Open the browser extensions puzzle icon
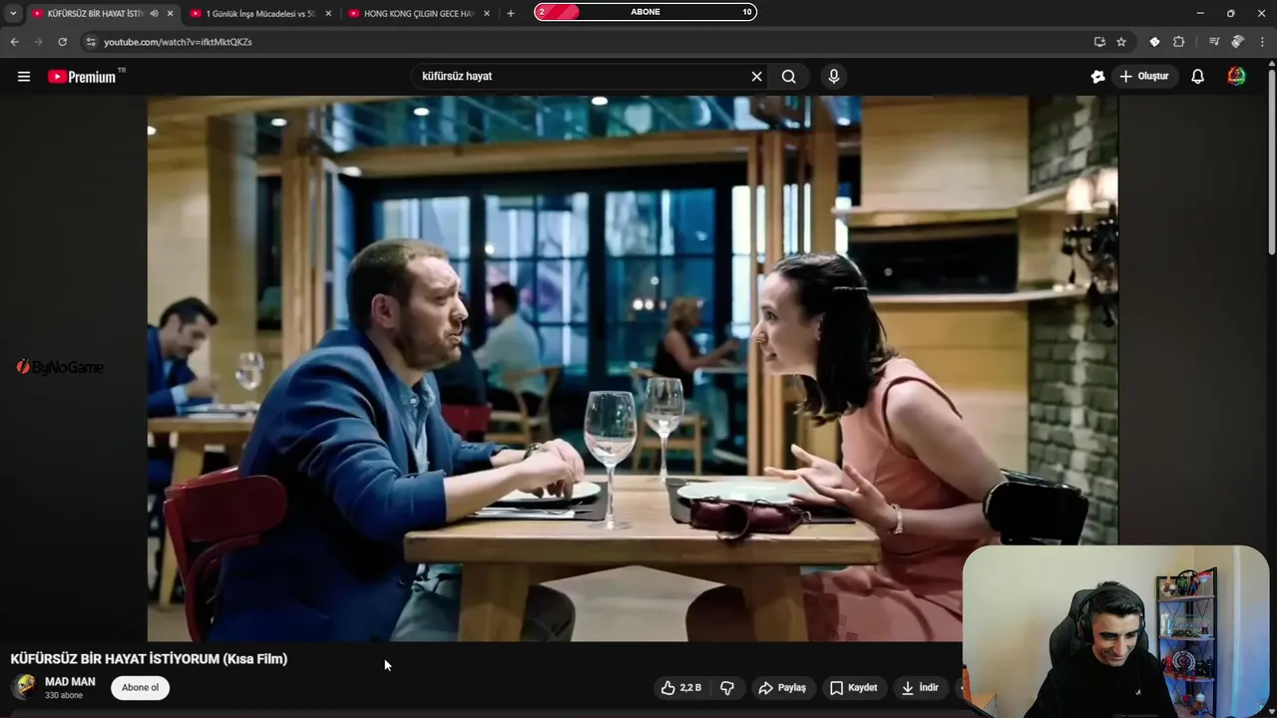The width and height of the screenshot is (1277, 718). coord(1179,42)
